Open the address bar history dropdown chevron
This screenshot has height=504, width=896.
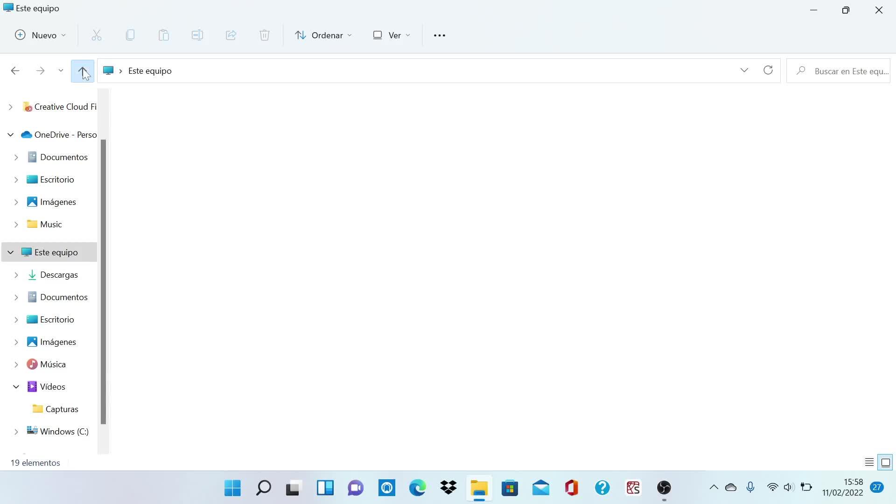click(x=744, y=70)
